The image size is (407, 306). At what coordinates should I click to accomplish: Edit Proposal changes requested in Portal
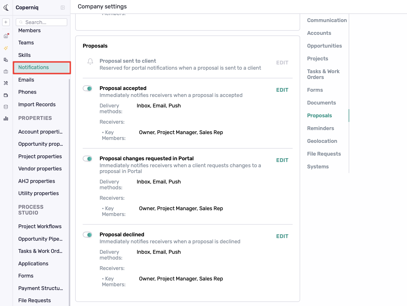[x=282, y=160]
